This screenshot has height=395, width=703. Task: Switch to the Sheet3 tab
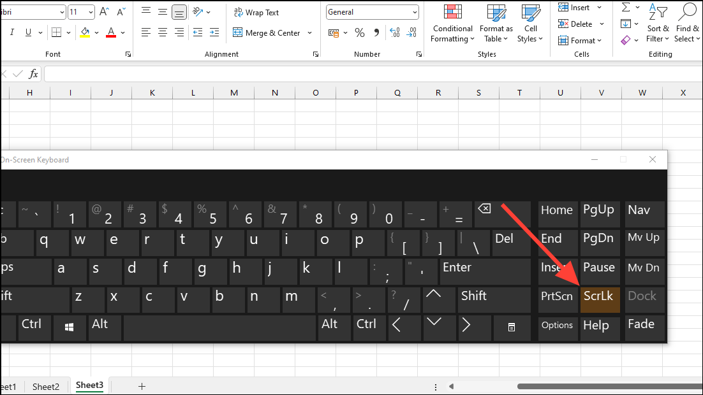tap(89, 385)
